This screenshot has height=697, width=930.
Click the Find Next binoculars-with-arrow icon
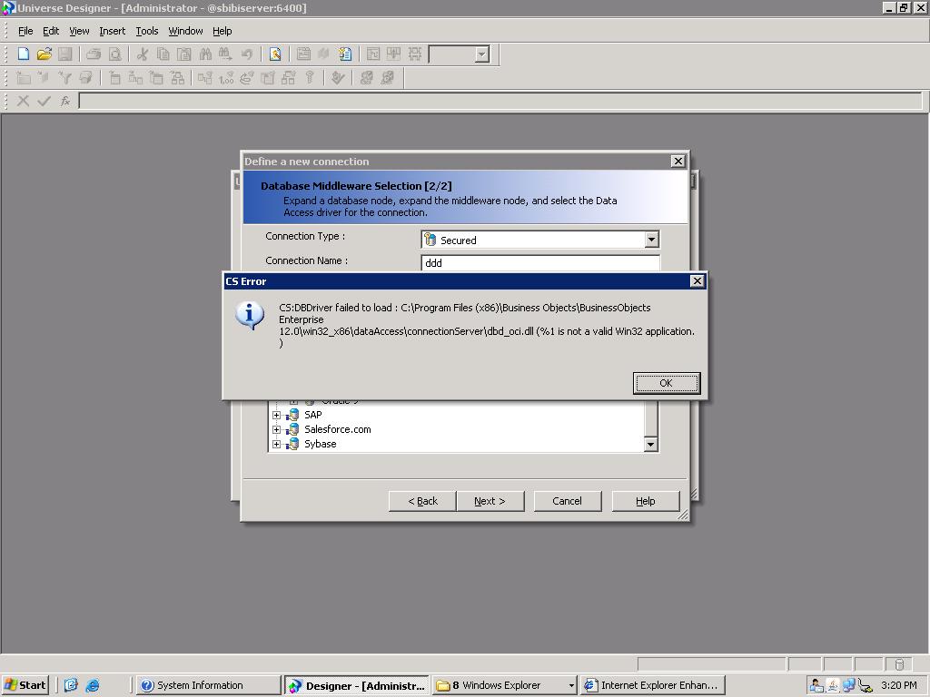225,54
